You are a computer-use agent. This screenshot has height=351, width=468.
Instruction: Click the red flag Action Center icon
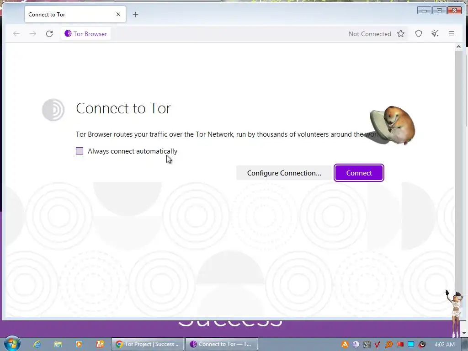pos(400,345)
